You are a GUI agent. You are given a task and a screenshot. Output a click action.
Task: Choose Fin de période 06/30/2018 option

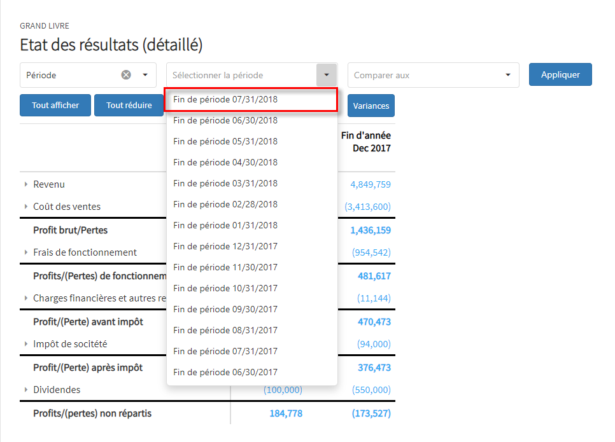pos(225,121)
